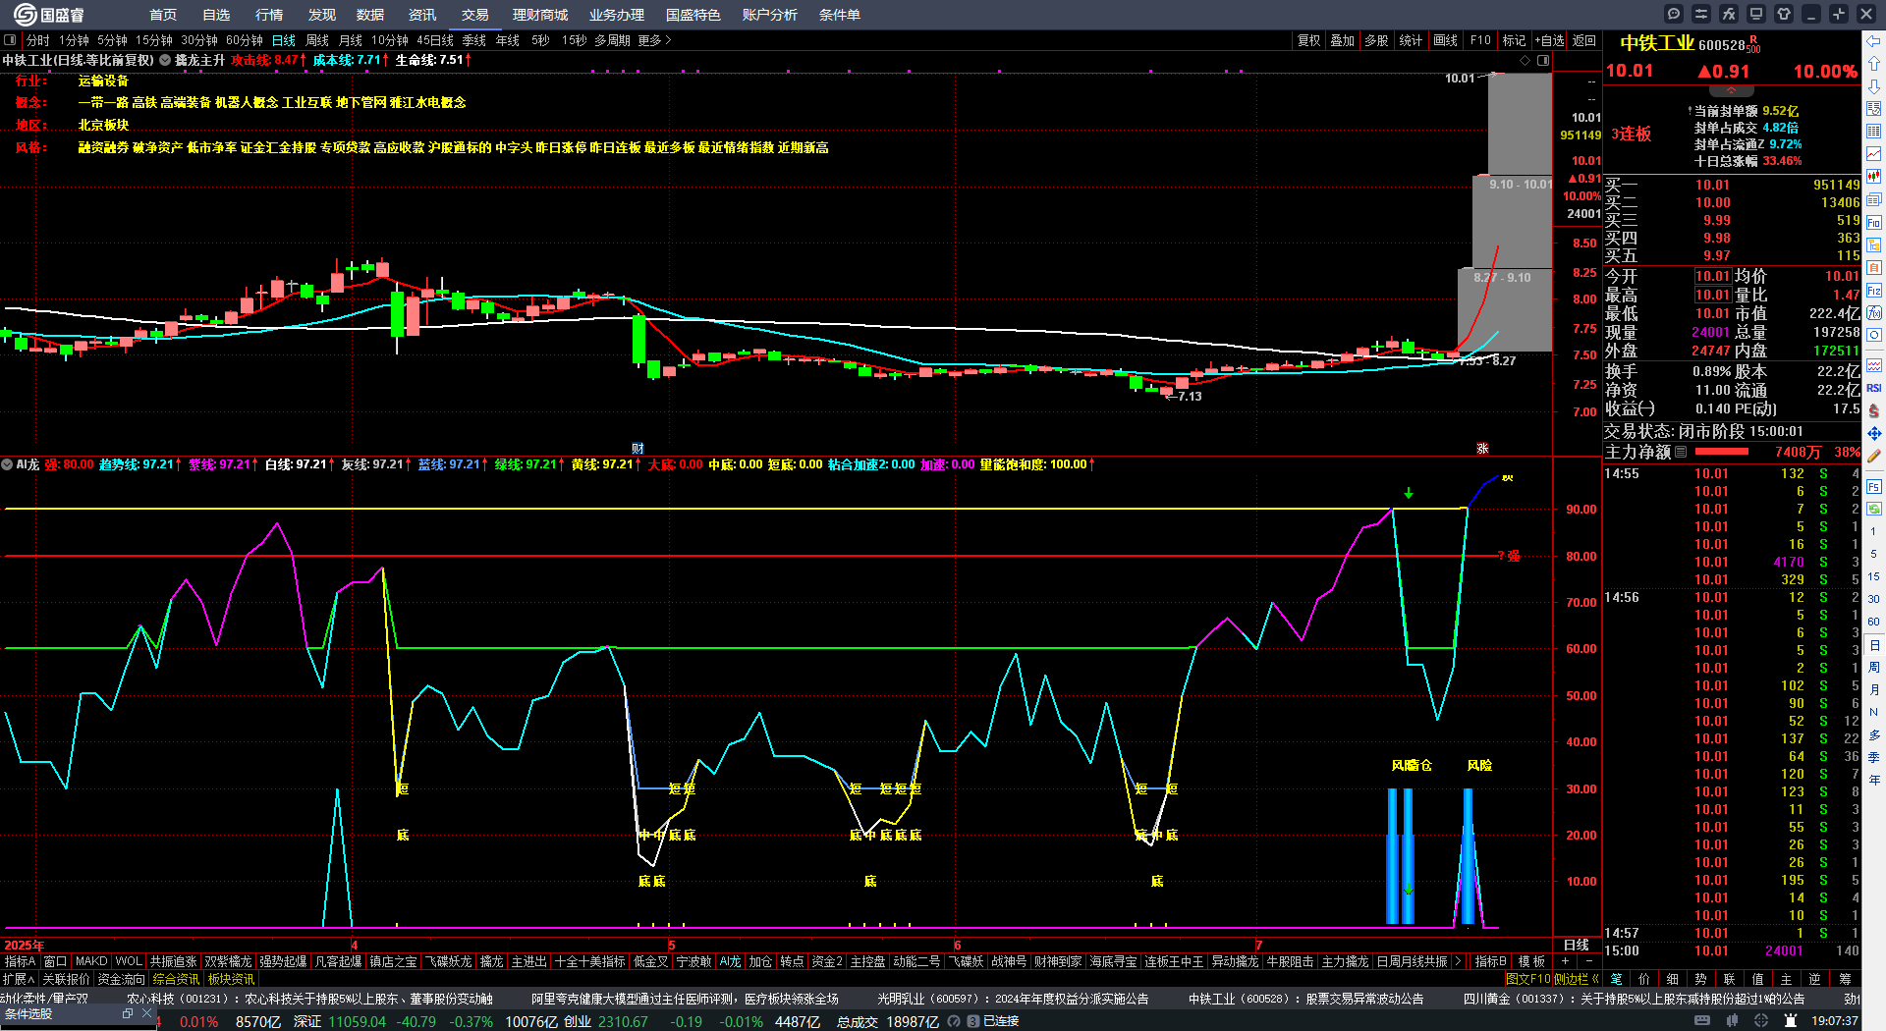Click the minus zoom-out chart button
Image resolution: width=1886 pixels, height=1031 pixels.
point(1588,961)
